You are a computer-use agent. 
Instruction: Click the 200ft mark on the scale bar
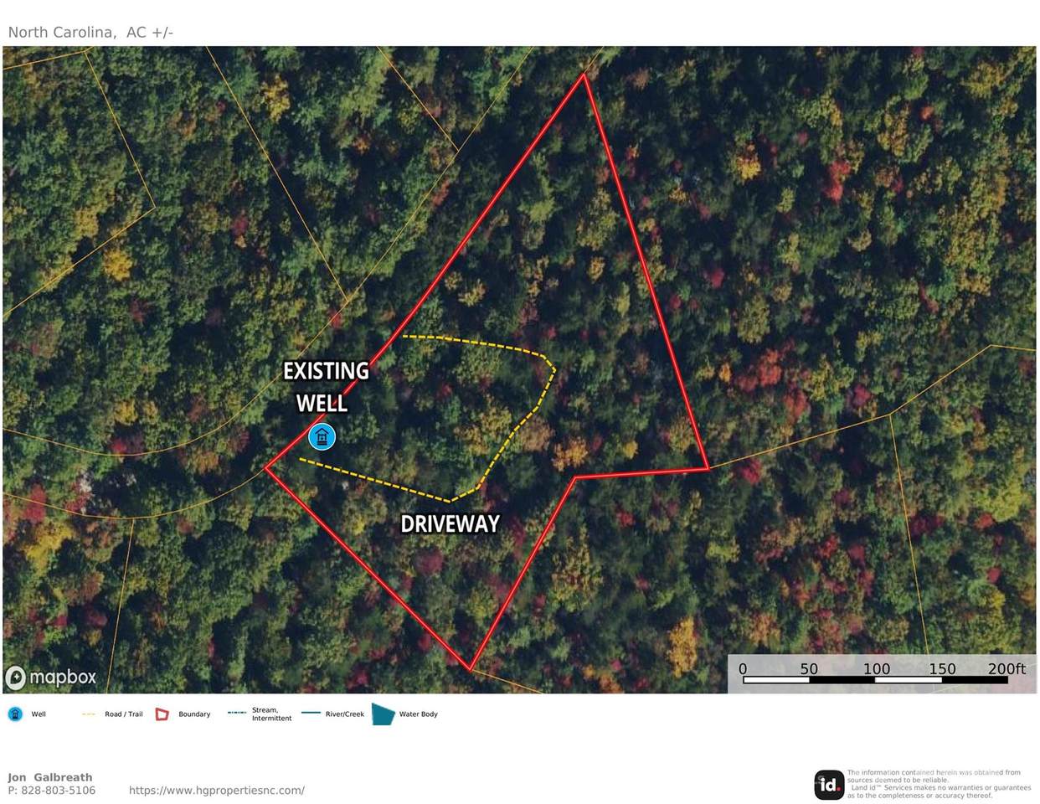pos(1006,669)
